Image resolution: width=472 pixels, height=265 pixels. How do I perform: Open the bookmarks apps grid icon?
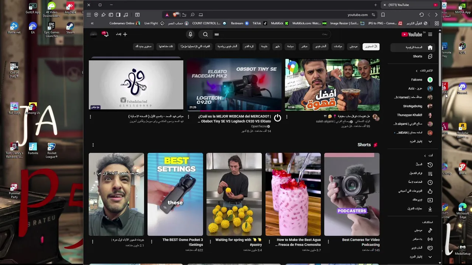tap(437, 23)
